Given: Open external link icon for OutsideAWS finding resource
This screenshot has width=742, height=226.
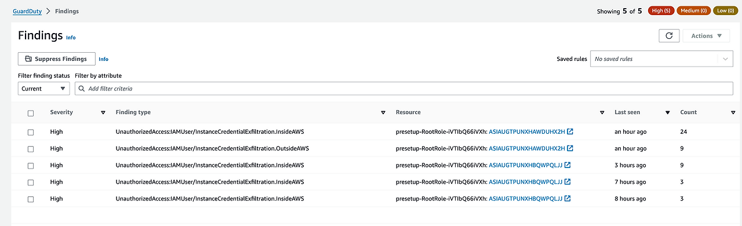Looking at the screenshot, I should coord(570,148).
